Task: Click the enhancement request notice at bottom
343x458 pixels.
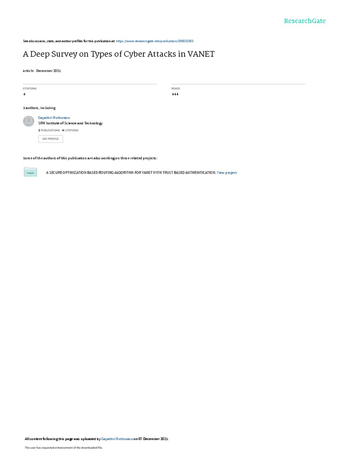Action: 63,447
